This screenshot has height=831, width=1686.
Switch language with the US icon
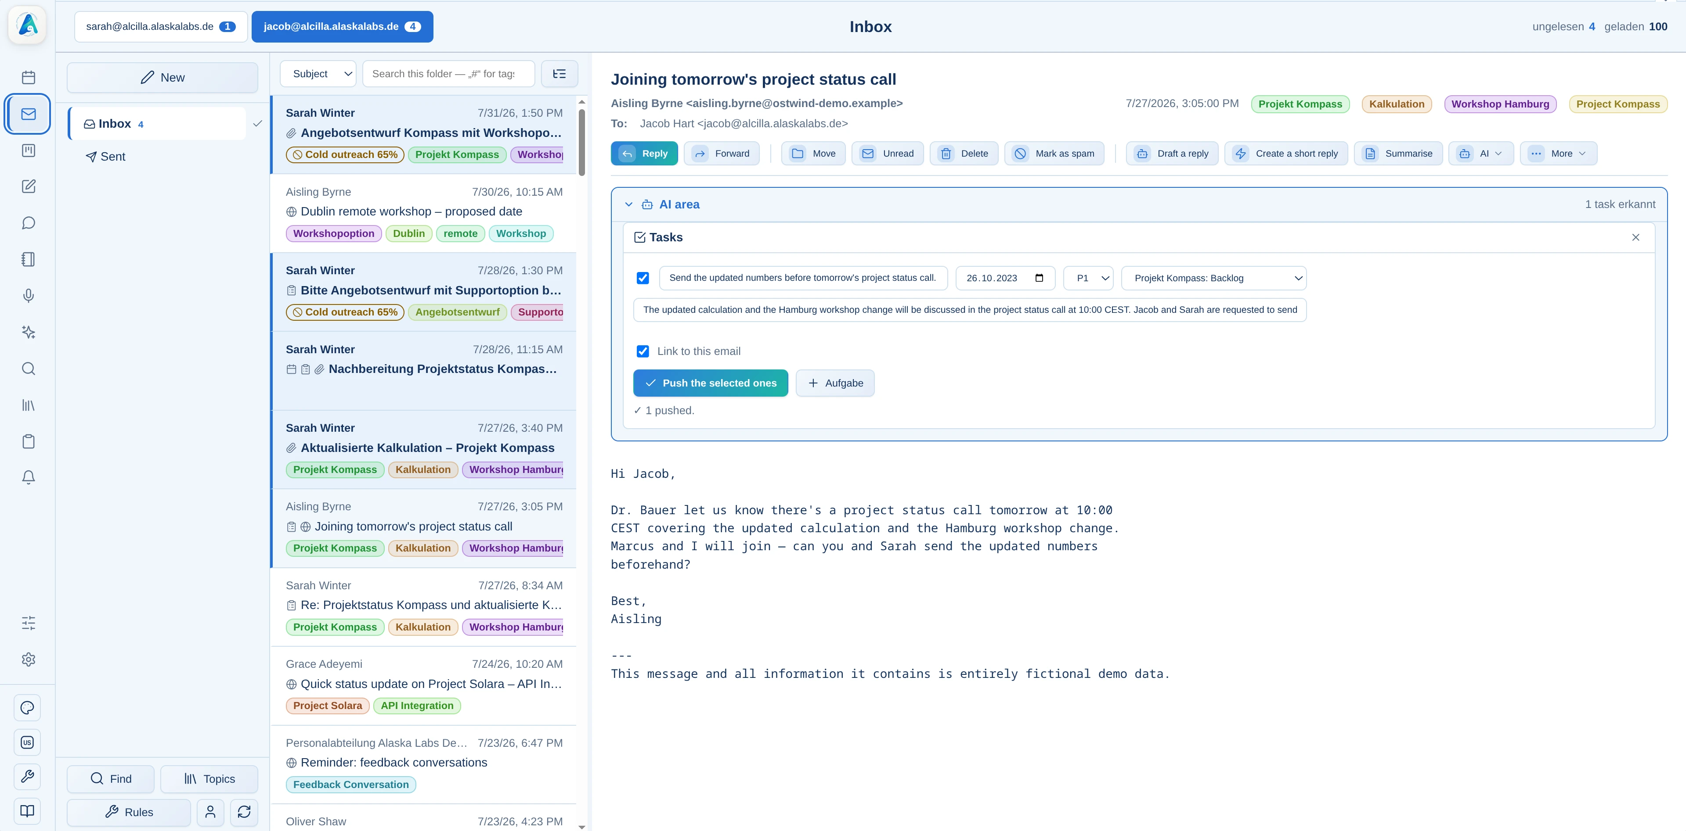click(x=28, y=742)
